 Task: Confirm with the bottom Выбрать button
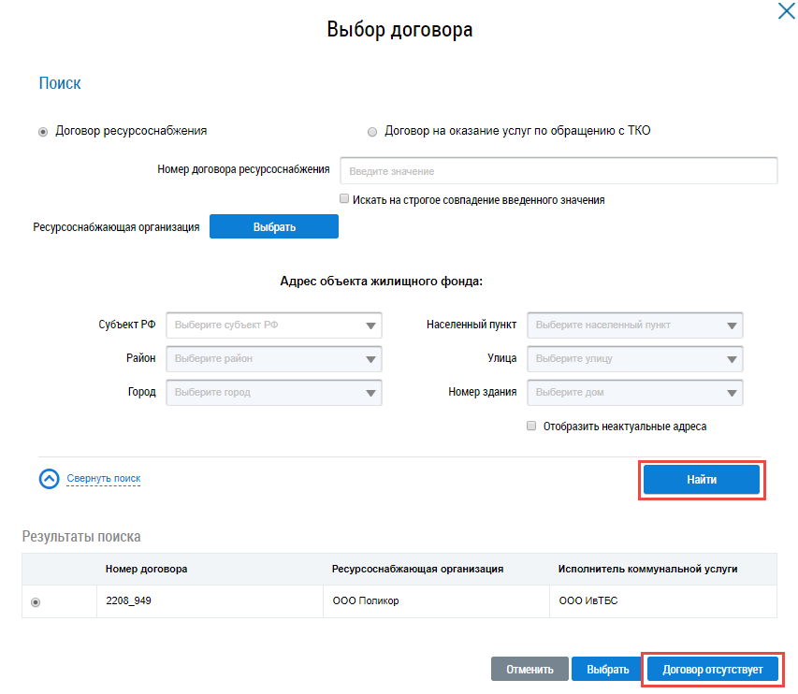tap(607, 669)
